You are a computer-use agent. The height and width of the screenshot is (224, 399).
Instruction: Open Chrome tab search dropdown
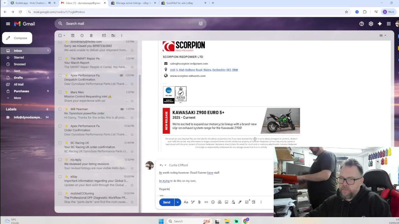pos(4,3)
